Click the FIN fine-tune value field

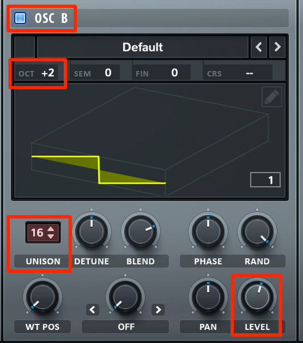coord(161,73)
